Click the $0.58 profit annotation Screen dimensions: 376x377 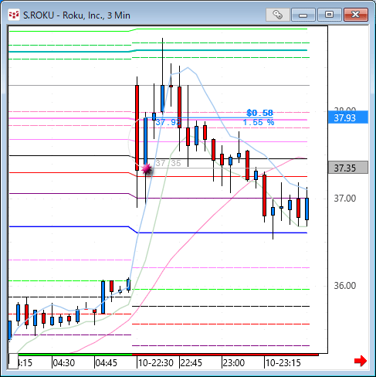pos(259,113)
